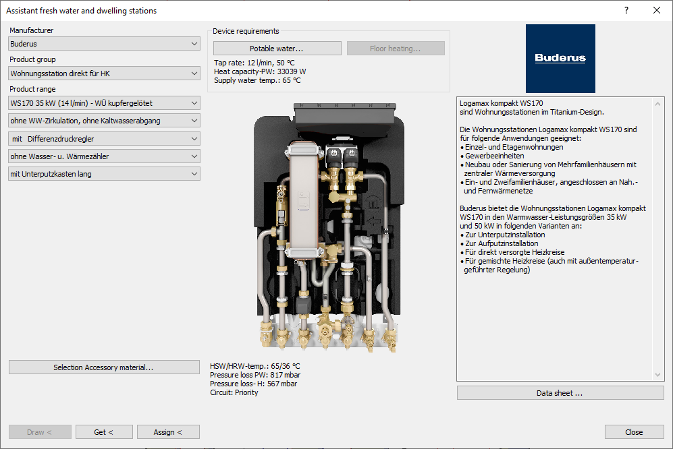Viewport: 673px width, 449px height.
Task: Click the WS170 station product image
Action: pyautogui.click(x=329, y=227)
